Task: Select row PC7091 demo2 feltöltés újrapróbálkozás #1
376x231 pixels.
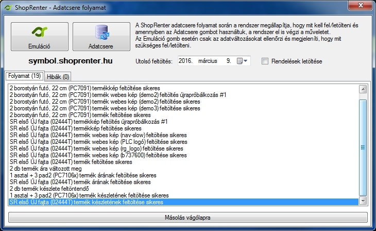Action: (x=183, y=95)
